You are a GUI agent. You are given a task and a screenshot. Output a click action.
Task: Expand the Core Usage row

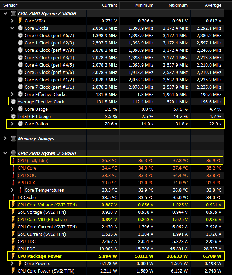coord(12,109)
